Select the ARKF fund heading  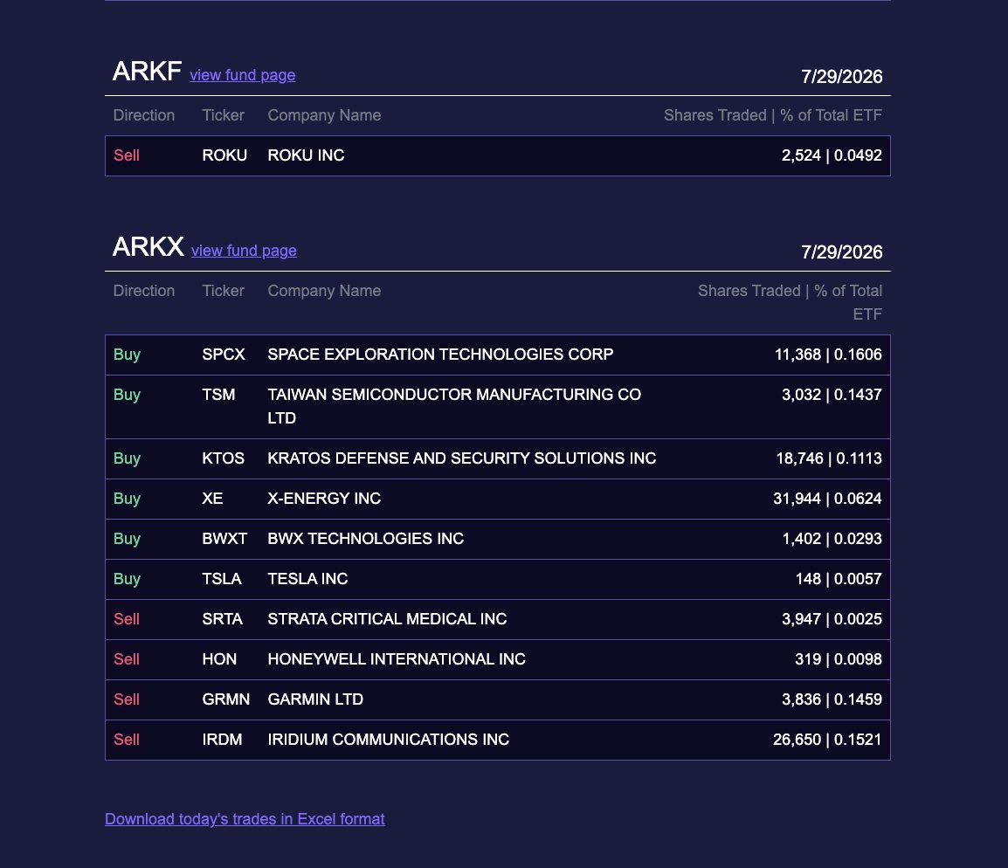coord(148,72)
